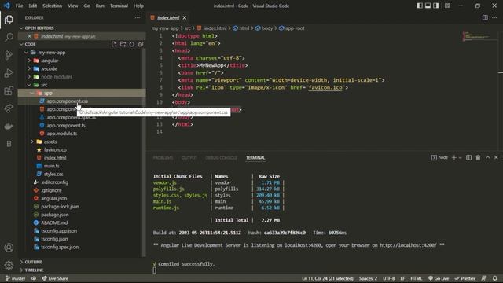The width and height of the screenshot is (503, 283).
Task: Open customize layout icon
Action: click(x=447, y=6)
